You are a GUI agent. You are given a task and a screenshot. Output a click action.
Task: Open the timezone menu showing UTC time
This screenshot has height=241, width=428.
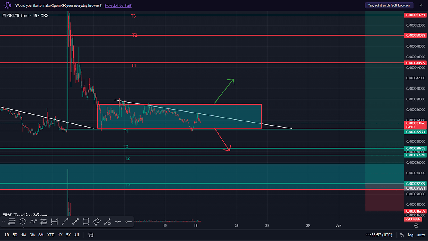(379, 235)
